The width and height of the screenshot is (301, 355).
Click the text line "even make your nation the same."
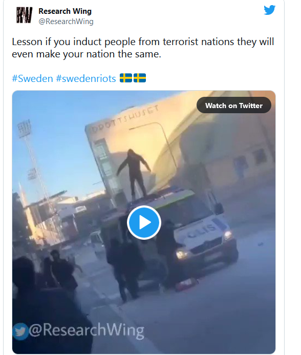coord(87,54)
